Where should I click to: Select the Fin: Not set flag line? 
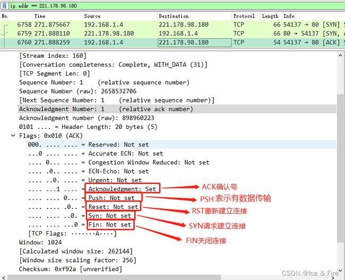(80, 225)
